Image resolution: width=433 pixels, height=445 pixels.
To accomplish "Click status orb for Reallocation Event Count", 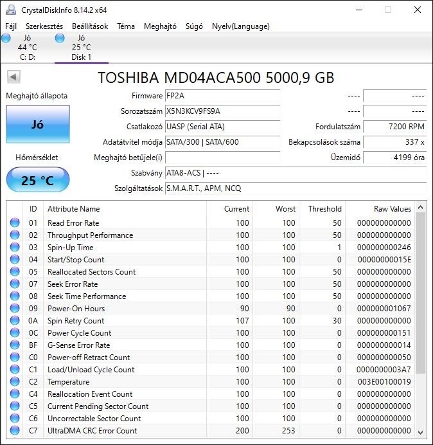I will click(15, 394).
